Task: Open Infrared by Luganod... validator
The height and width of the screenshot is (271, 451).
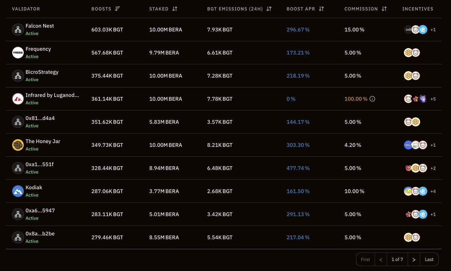Action: tap(52, 95)
